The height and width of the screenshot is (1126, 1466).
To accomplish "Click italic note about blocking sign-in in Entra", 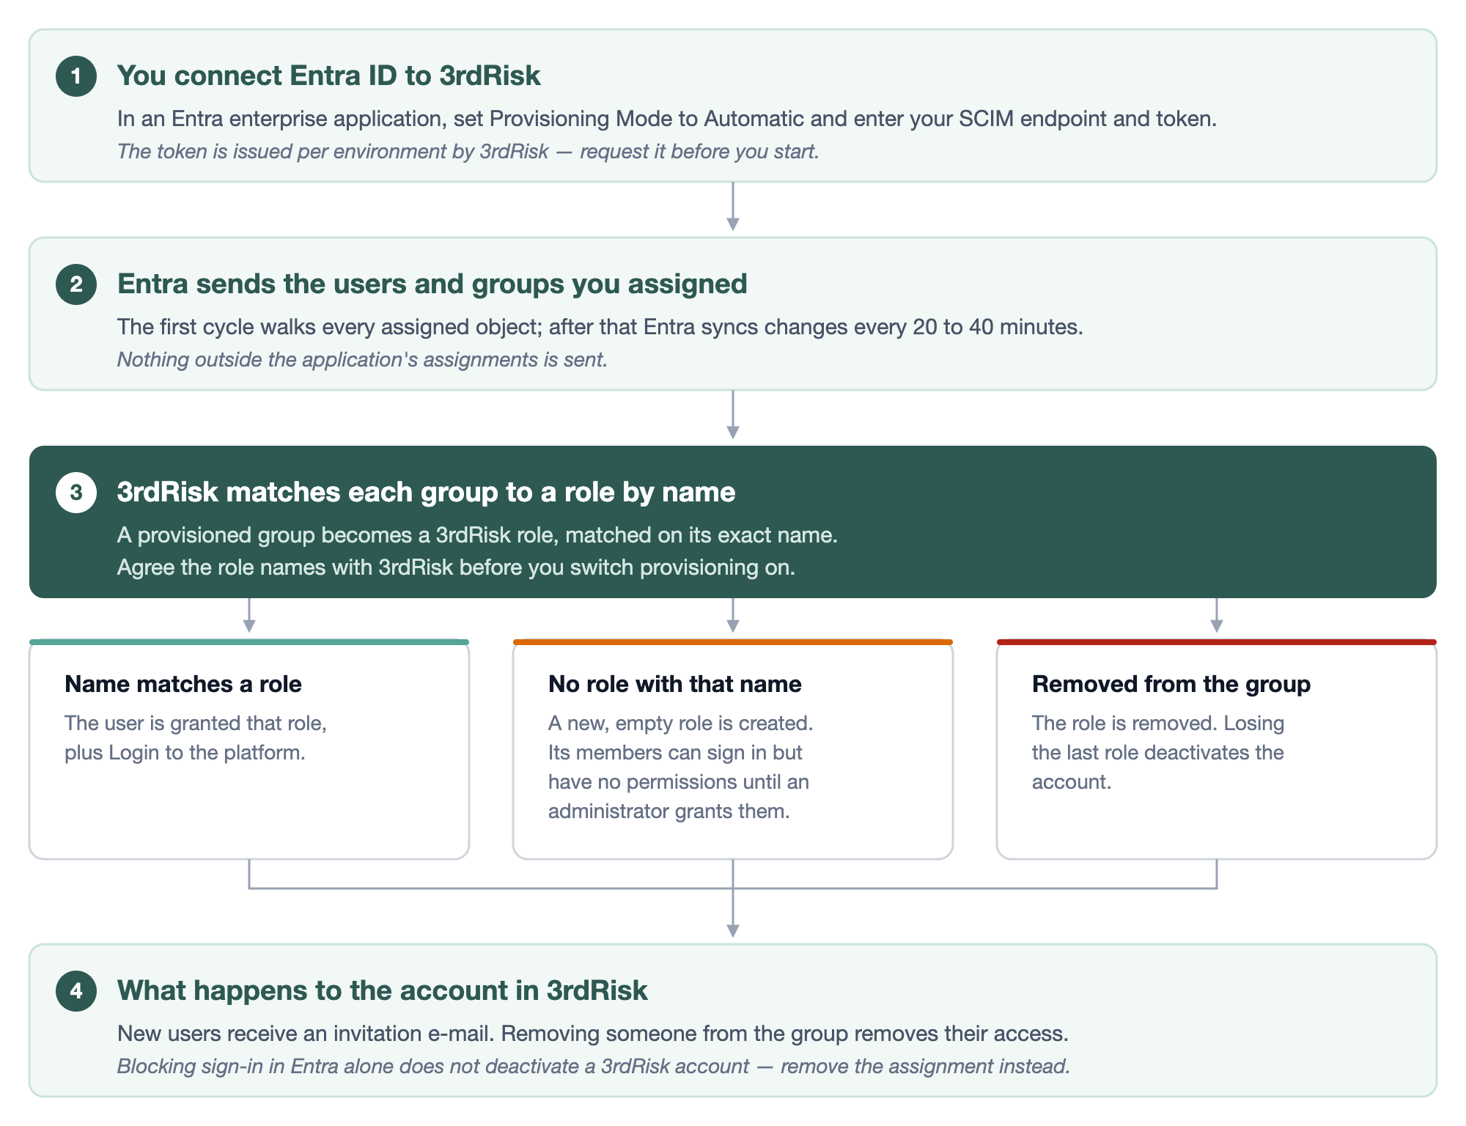I will [594, 1066].
